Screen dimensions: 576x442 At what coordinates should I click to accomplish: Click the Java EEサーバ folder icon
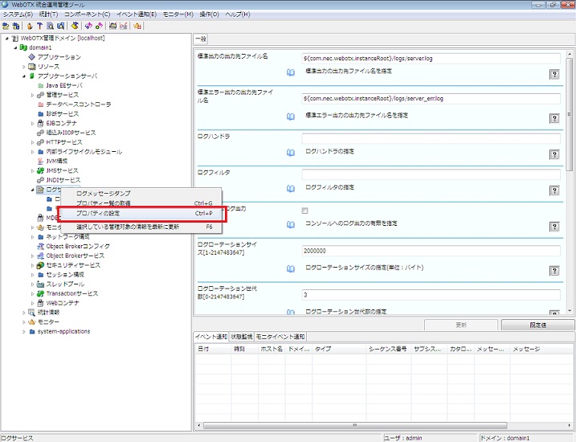click(x=41, y=85)
